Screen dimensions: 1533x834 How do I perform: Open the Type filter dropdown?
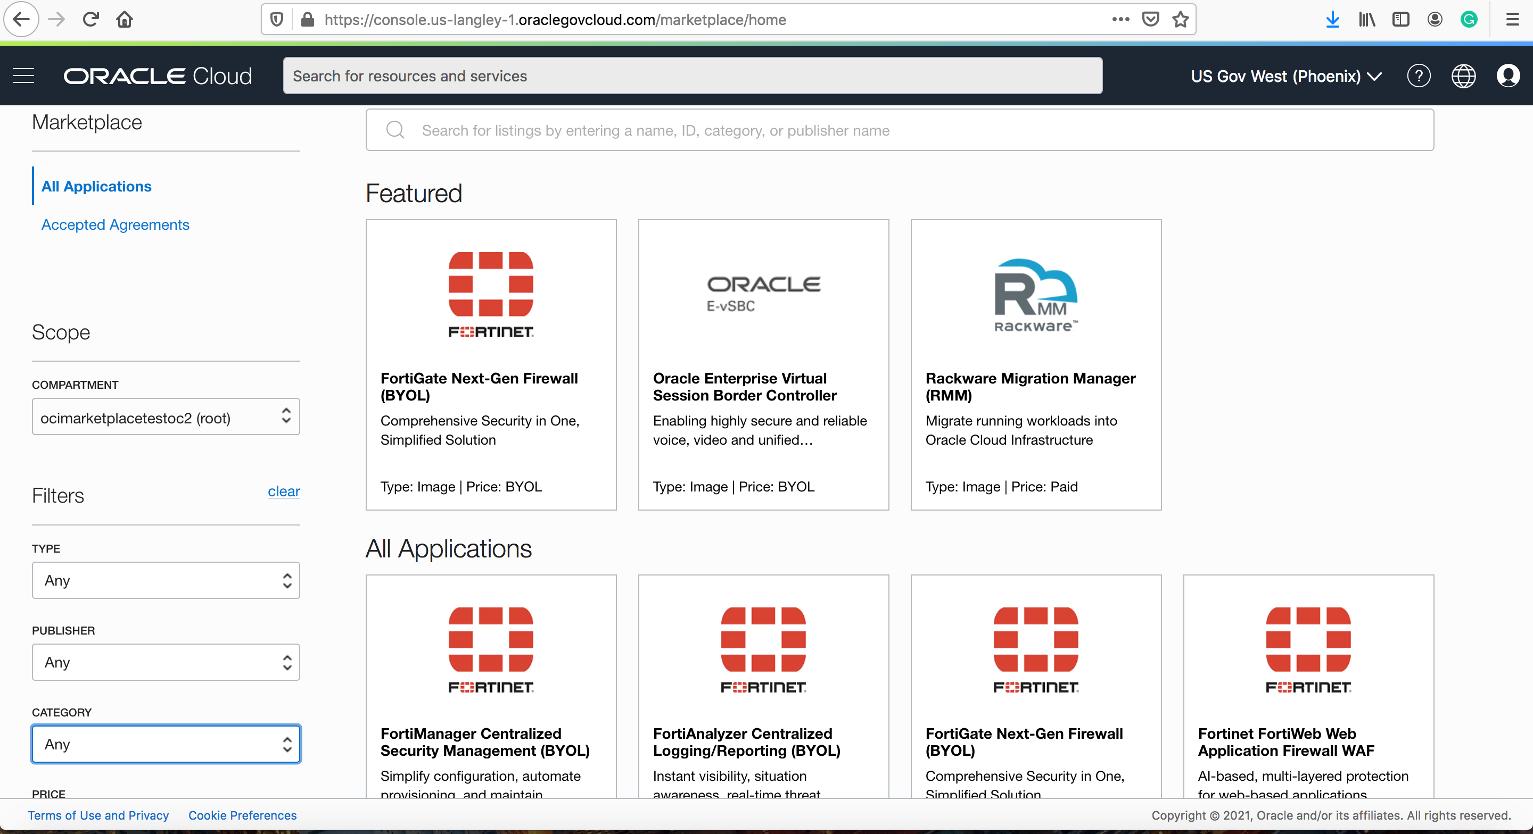[166, 580]
